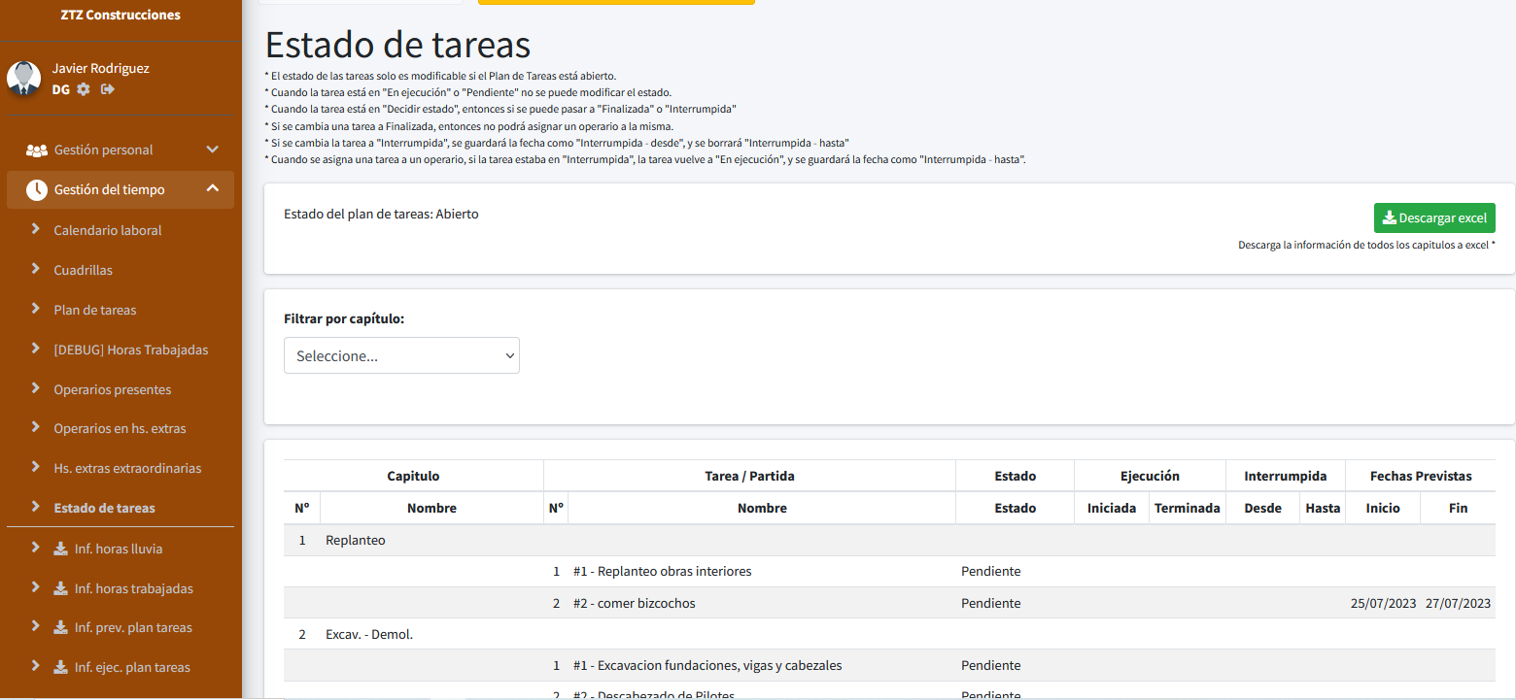Click the 25/07/2023 start date
The height and width of the screenshot is (700, 1516).
pos(1384,604)
